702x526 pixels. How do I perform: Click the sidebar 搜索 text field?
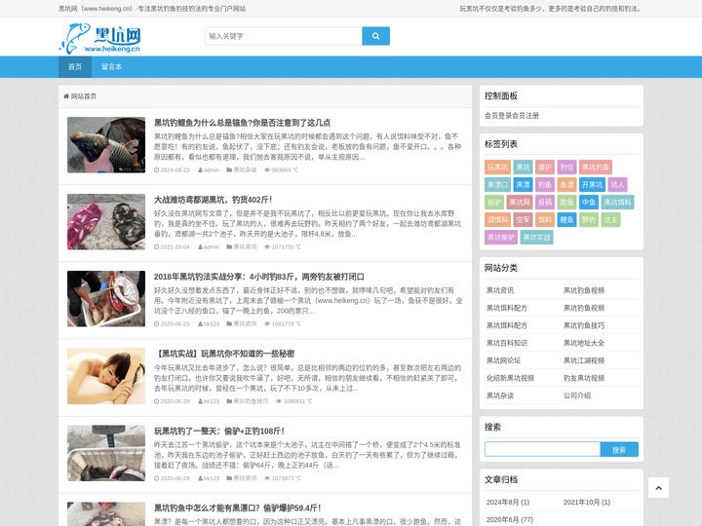click(542, 449)
